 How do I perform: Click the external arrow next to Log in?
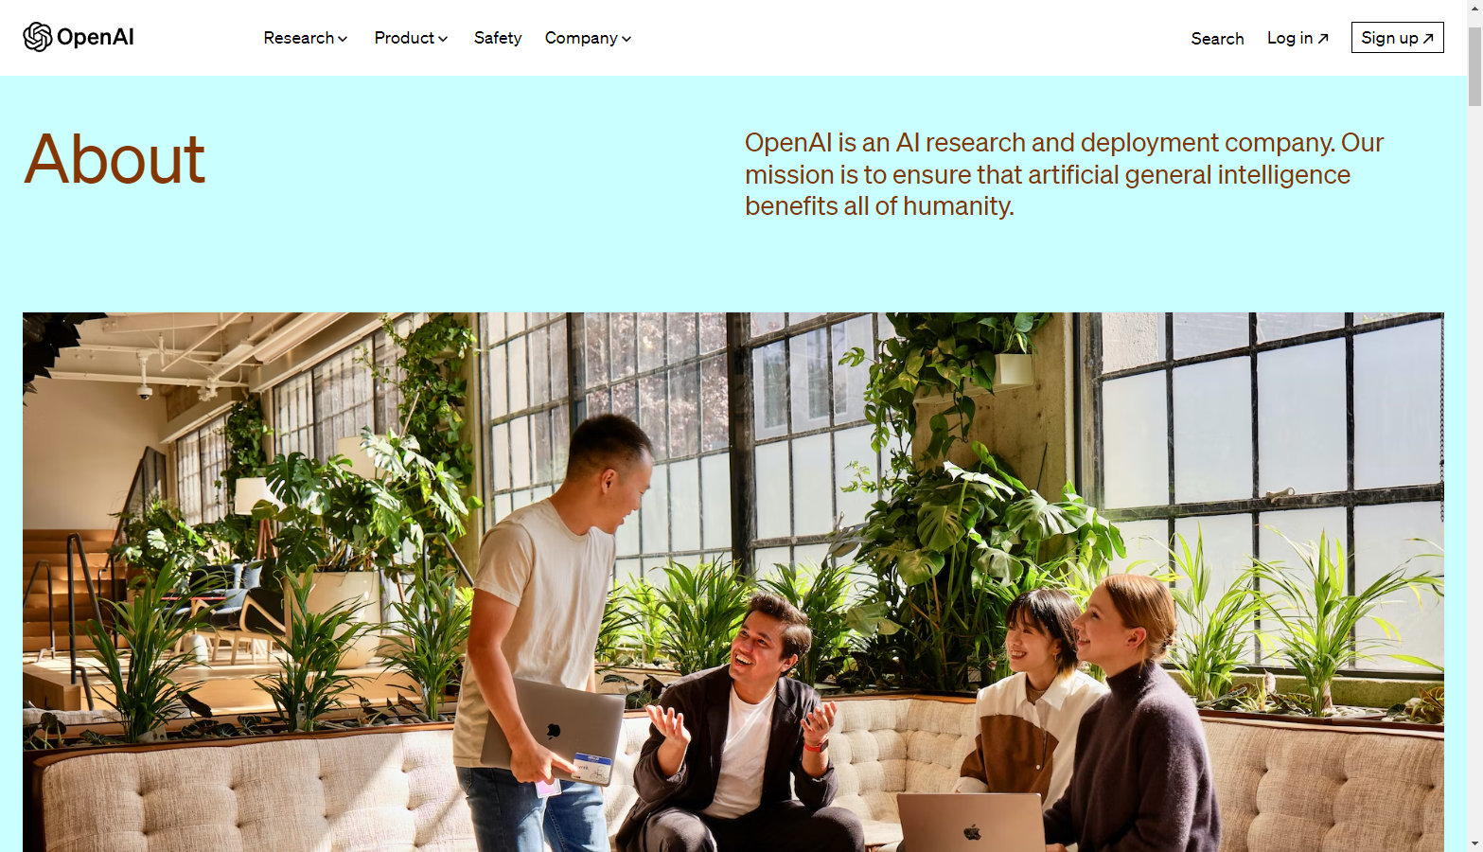(1323, 39)
